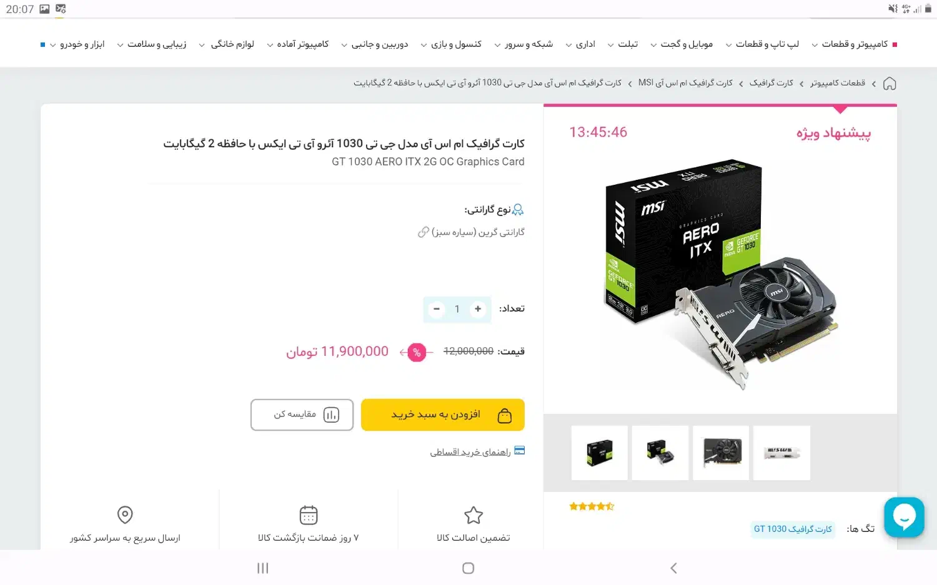This screenshot has height=585, width=937.
Task: Tap the Android home button
Action: tap(468, 568)
